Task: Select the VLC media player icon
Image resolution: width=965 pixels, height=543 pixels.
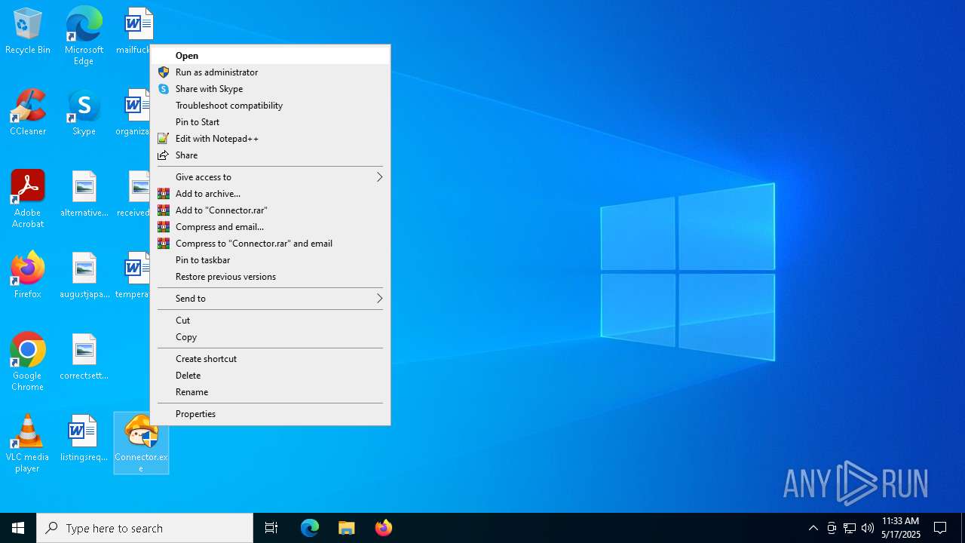Action: coord(28,443)
